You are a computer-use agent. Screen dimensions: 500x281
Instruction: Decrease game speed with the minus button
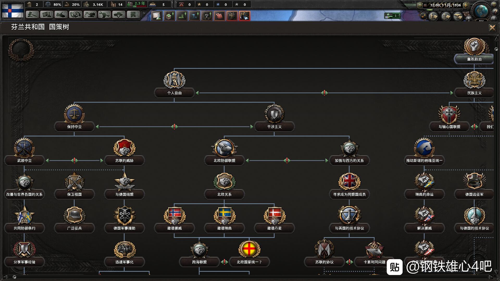point(420,5)
